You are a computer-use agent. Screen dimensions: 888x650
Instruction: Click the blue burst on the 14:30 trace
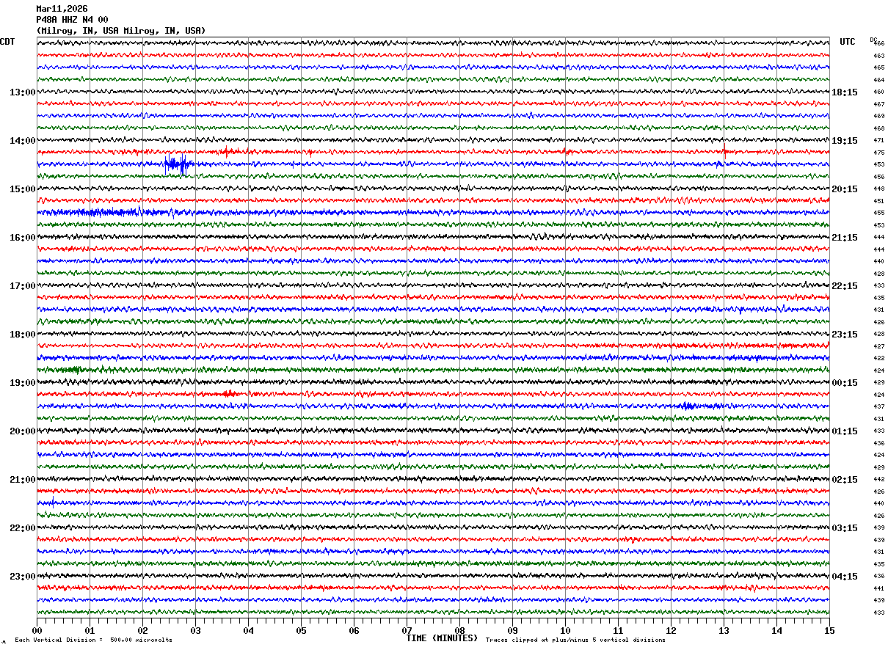click(178, 164)
